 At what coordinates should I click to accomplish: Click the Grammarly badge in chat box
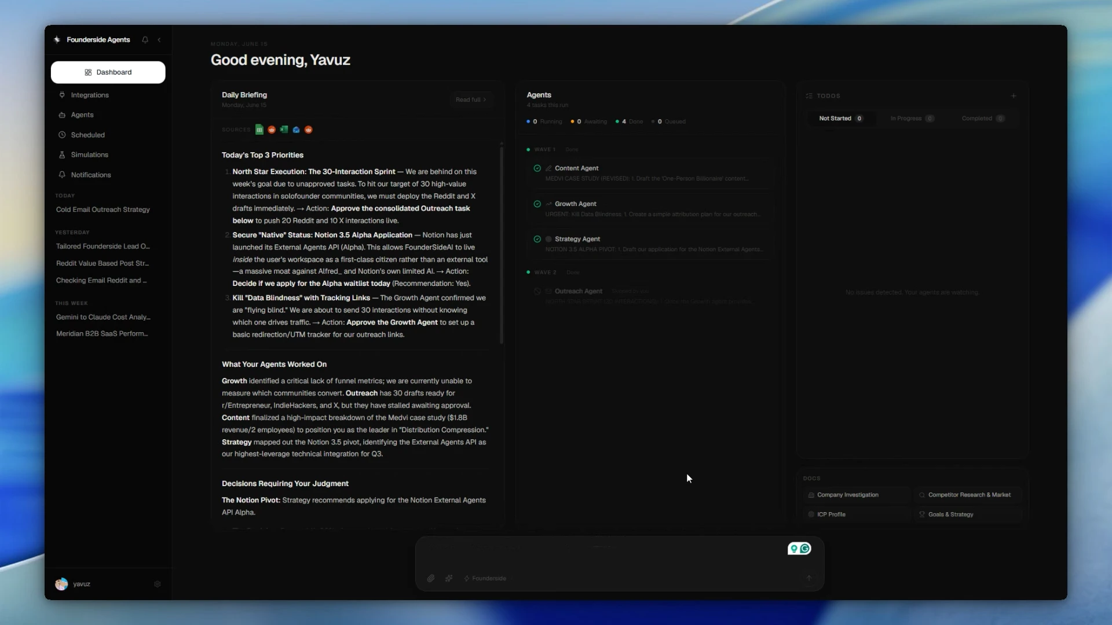(799, 549)
